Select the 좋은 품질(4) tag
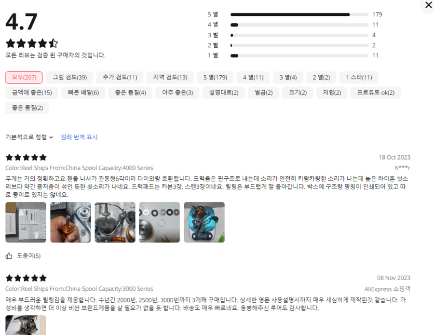This screenshot has height=335, width=434. pos(130,93)
